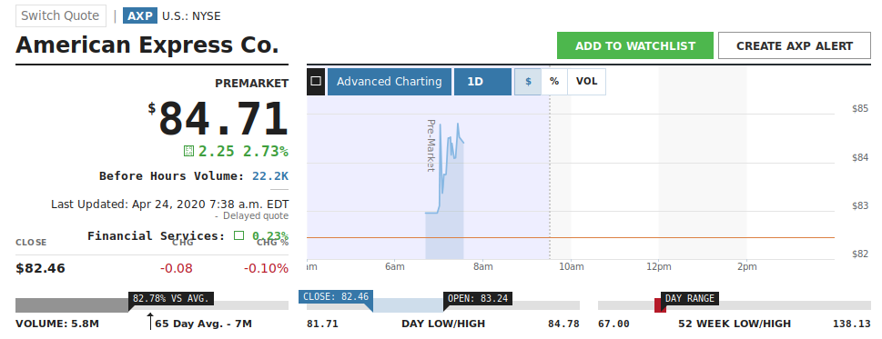Click the fullscreen chart square icon

point(316,82)
